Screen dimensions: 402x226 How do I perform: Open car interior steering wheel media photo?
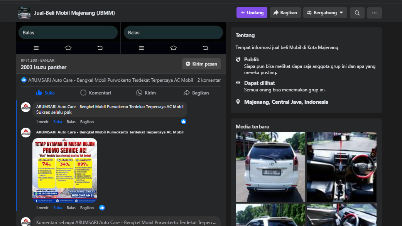[x=342, y=167]
